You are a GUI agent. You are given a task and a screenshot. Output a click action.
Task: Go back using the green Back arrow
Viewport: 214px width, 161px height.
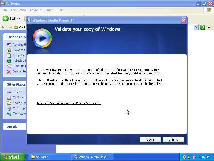click(x=6, y=19)
